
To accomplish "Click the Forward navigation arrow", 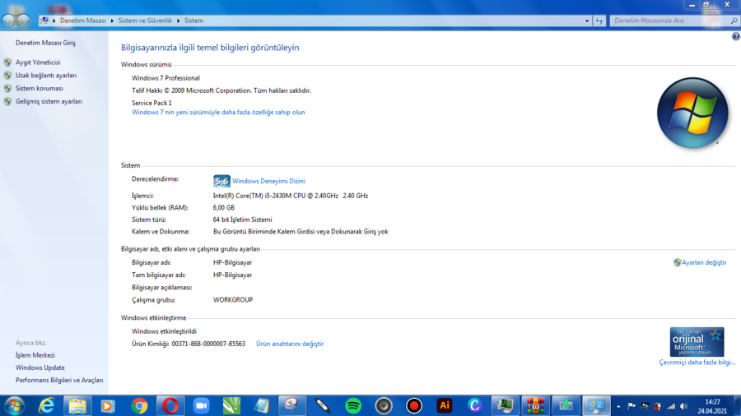I will click(x=23, y=21).
